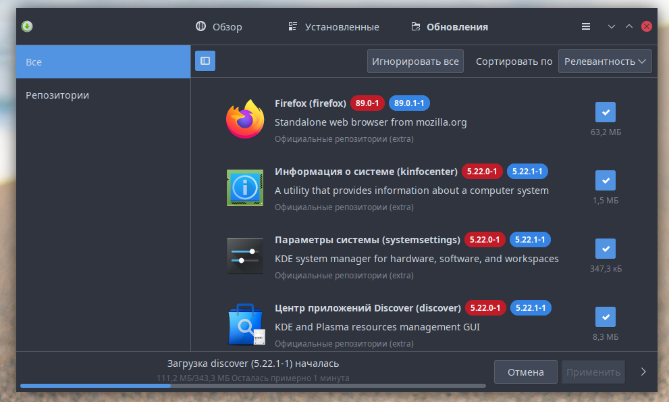Click systemsettings old version badge 5.22.0-1

[485, 240]
